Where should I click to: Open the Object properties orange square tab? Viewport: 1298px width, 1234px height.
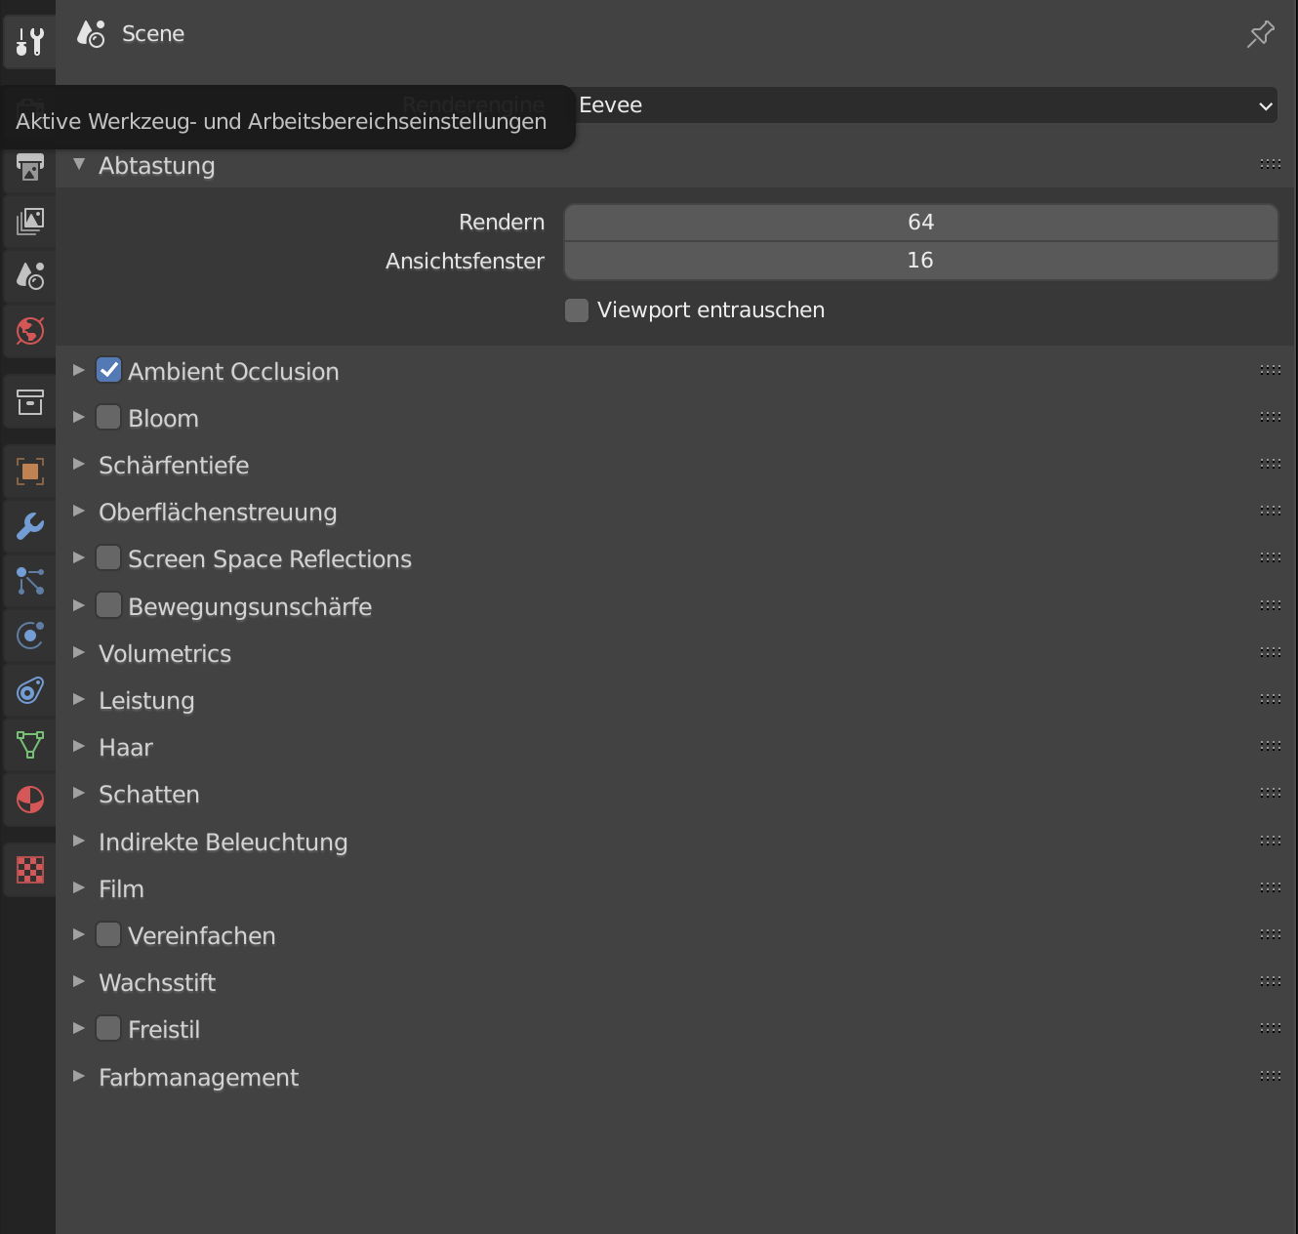point(30,472)
